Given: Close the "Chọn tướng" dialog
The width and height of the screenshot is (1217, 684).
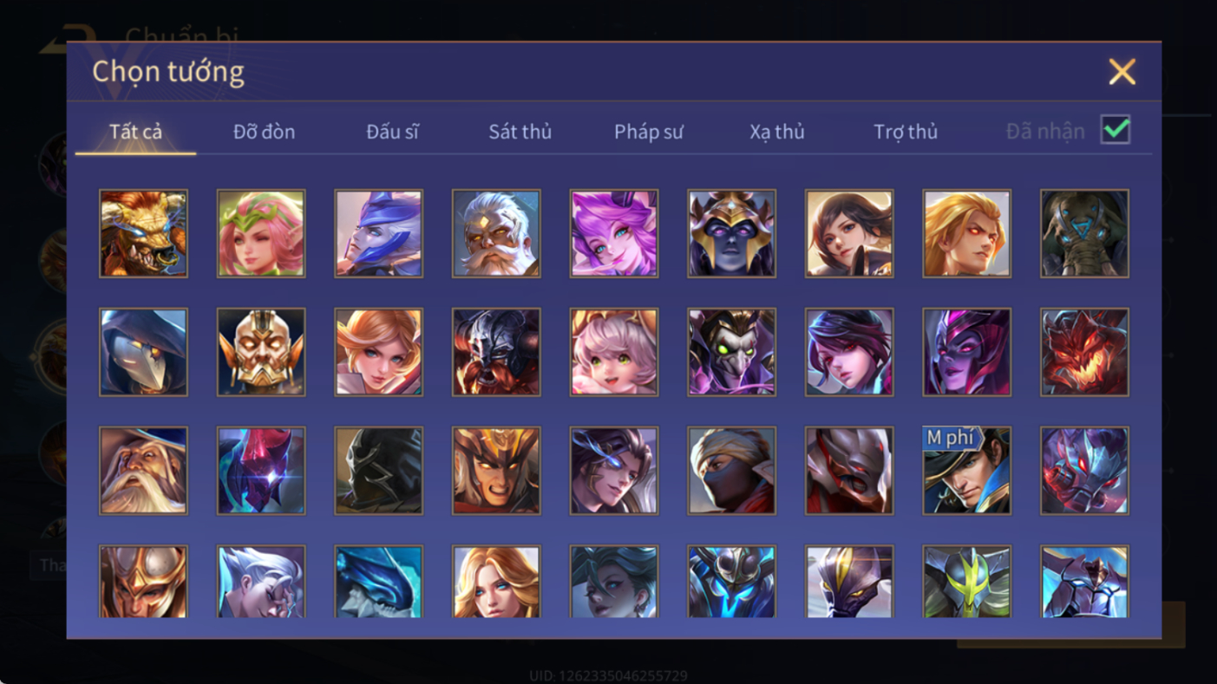Looking at the screenshot, I should [x=1122, y=72].
